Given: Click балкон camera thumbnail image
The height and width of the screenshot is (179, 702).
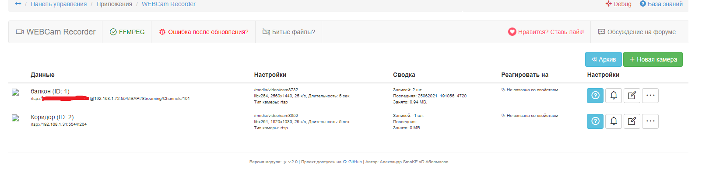Looking at the screenshot, I should tap(15, 92).
